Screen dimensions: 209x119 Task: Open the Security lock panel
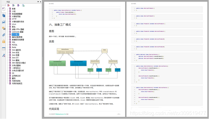(x=4, y=41)
